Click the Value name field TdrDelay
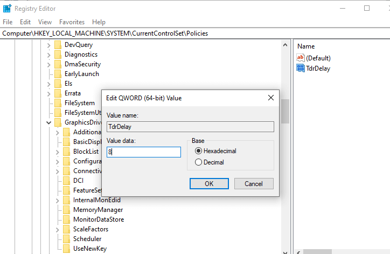 click(190, 127)
